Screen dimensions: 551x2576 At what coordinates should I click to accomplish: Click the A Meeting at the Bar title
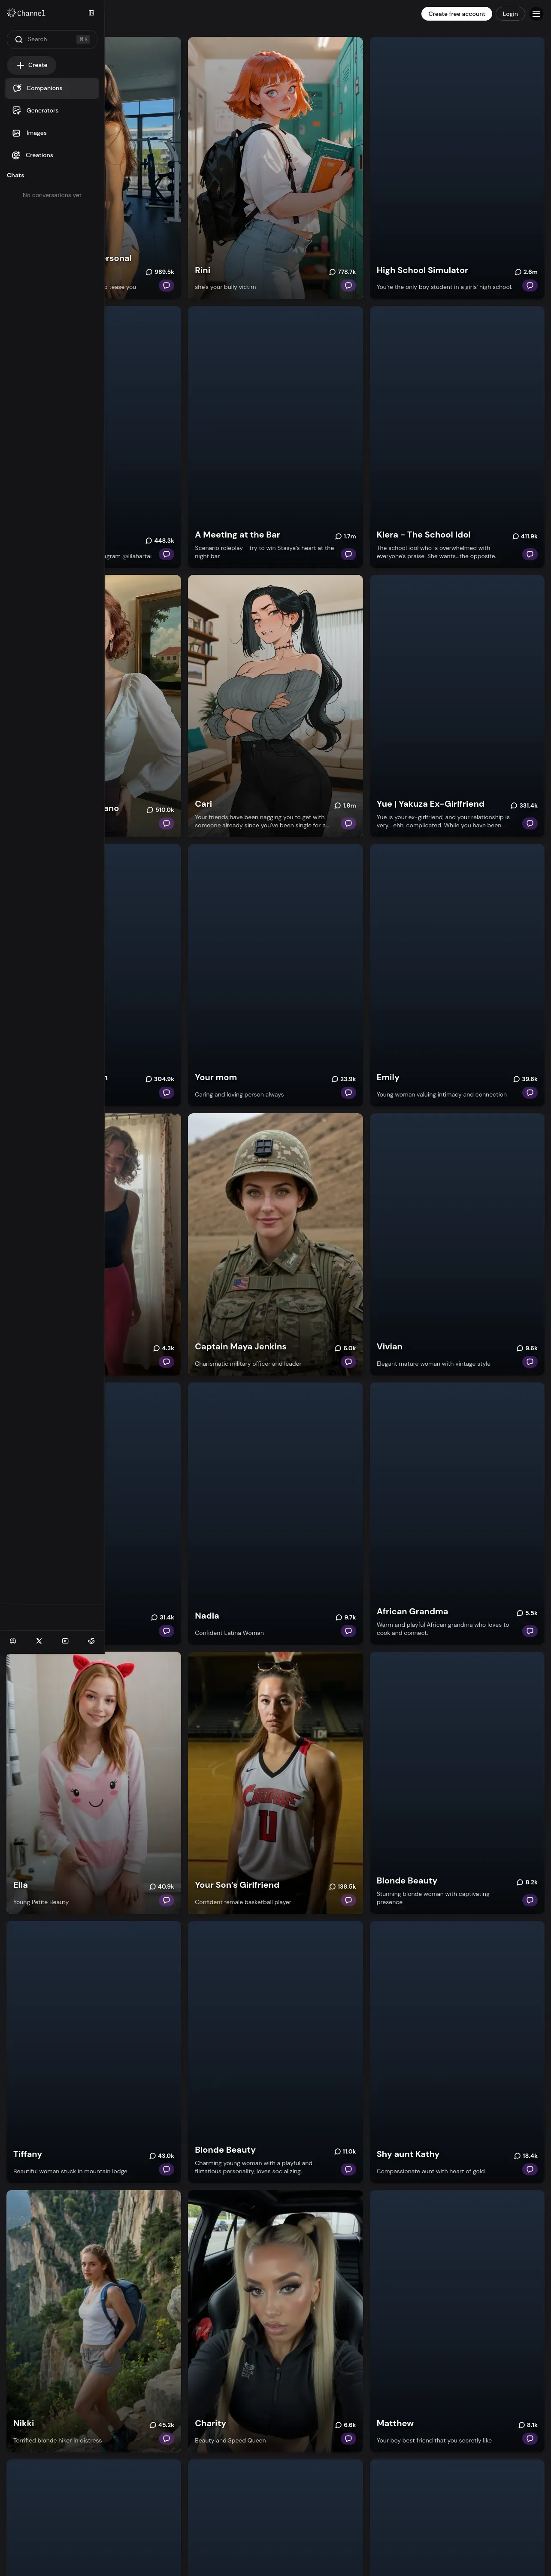[237, 535]
